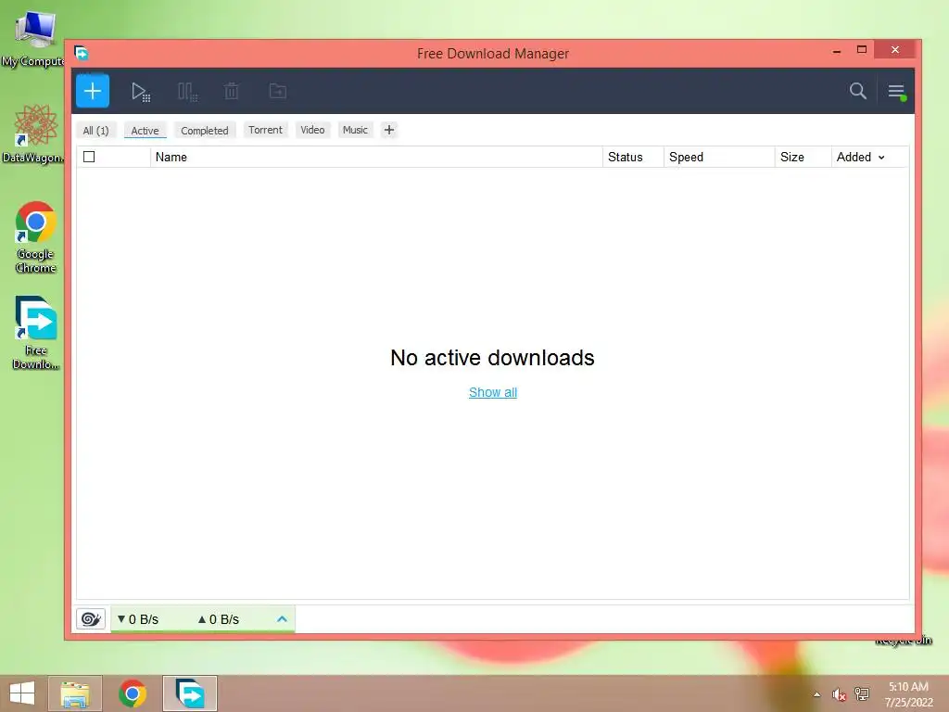Select Free Download Manager taskbar button
This screenshot has height=712, width=949.
[189, 693]
